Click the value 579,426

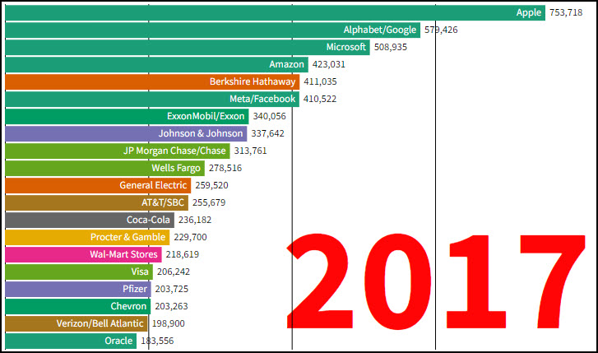[441, 30]
